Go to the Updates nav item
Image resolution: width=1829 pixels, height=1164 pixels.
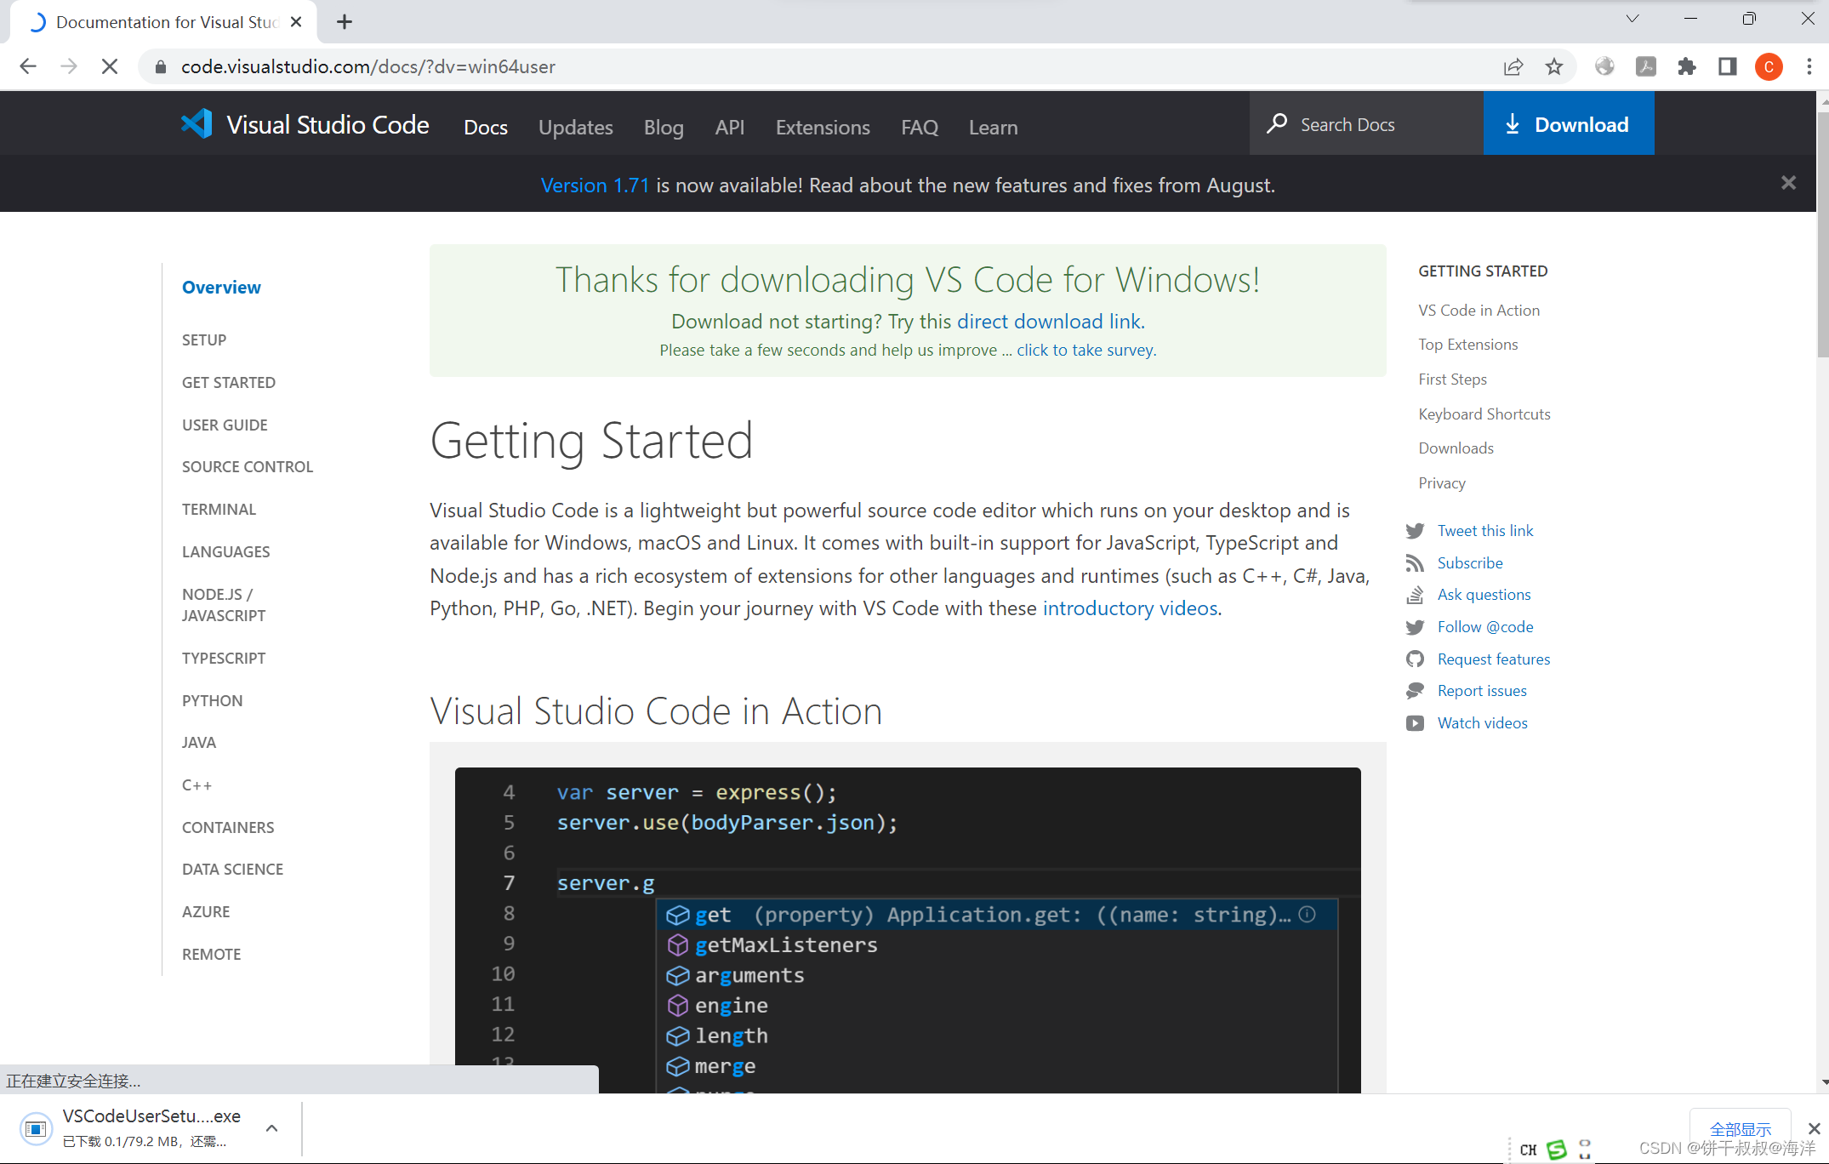pyautogui.click(x=575, y=127)
